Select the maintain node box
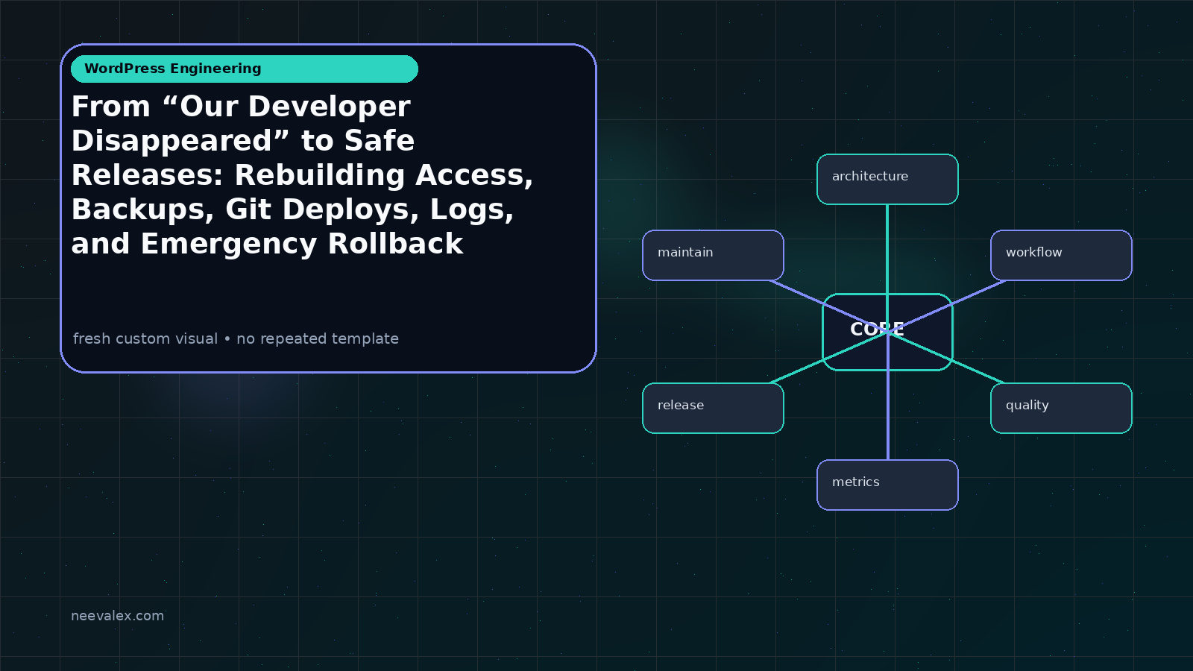This screenshot has height=671, width=1193. [x=713, y=255]
